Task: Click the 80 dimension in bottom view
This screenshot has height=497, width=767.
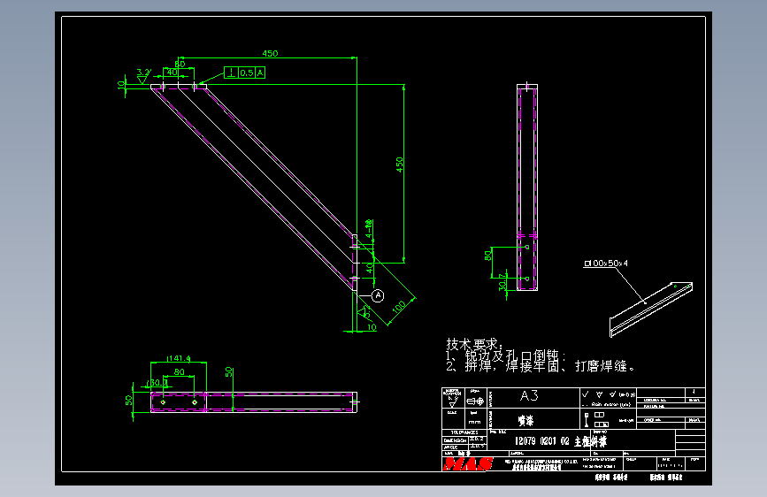Action: pyautogui.click(x=179, y=371)
